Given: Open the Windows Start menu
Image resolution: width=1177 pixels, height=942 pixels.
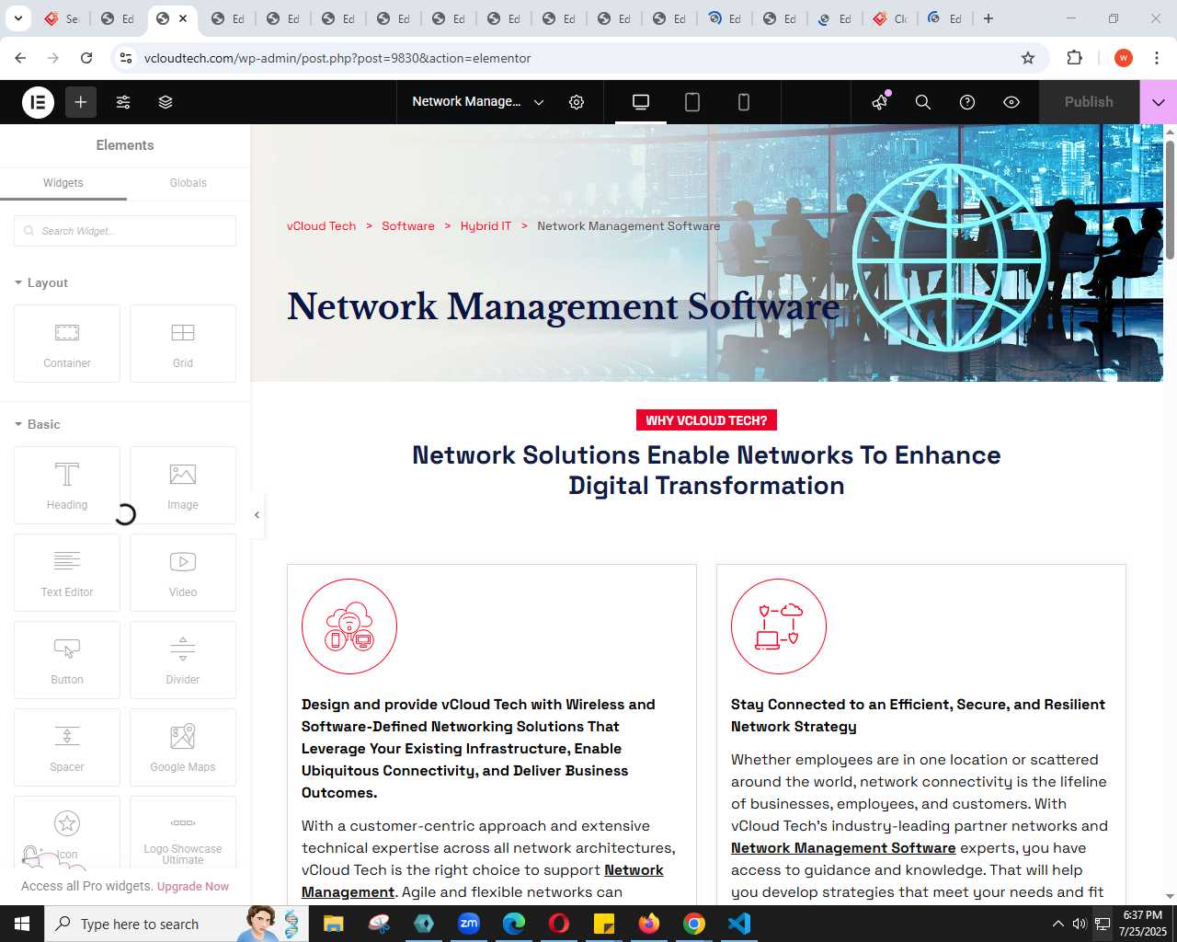Looking at the screenshot, I should coord(22,924).
